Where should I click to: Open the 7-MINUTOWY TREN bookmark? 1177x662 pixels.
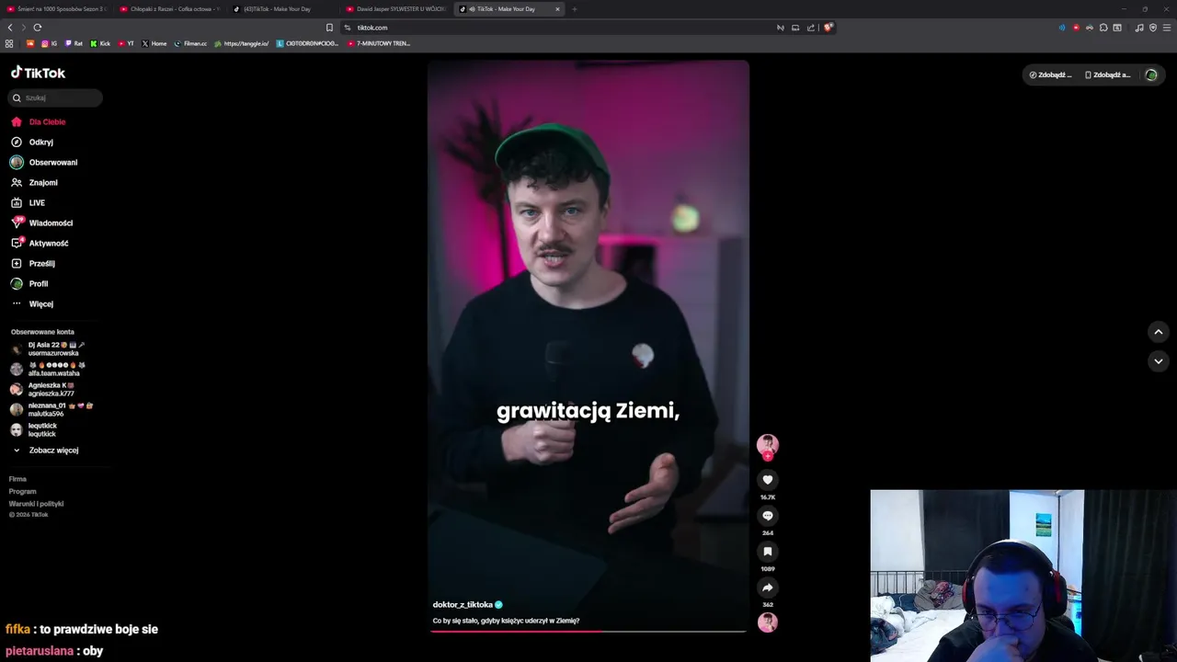click(379, 43)
